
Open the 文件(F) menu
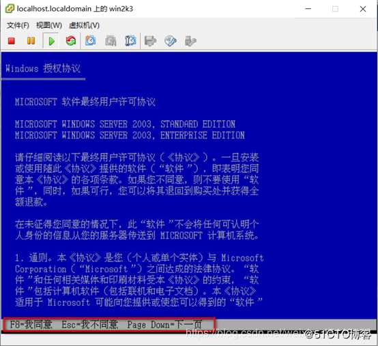[18, 25]
